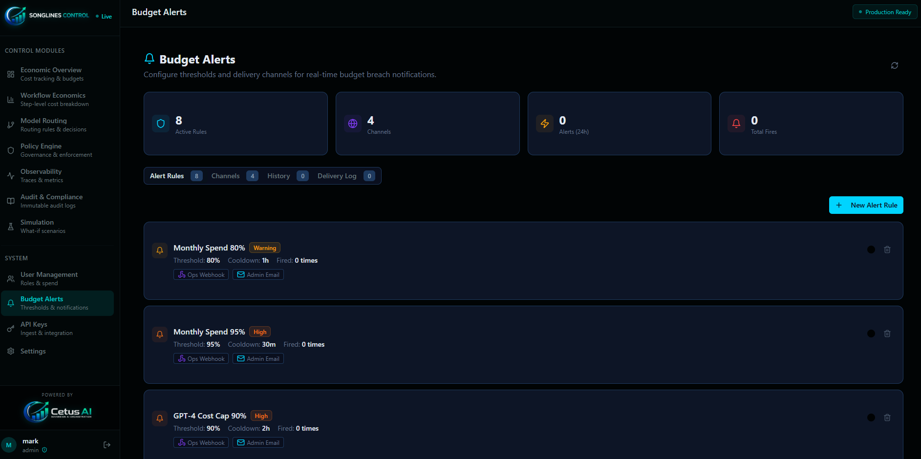Toggle the Monthly Spend 95% rule switch

tap(871, 334)
